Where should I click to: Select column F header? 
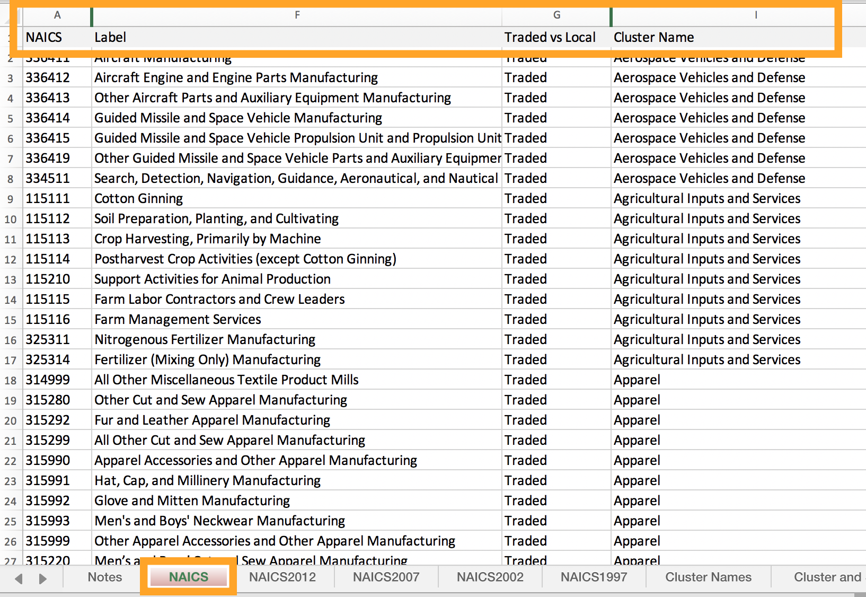point(297,15)
